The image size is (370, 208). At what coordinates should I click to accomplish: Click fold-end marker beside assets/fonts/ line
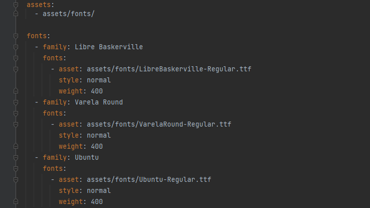tap(16, 14)
